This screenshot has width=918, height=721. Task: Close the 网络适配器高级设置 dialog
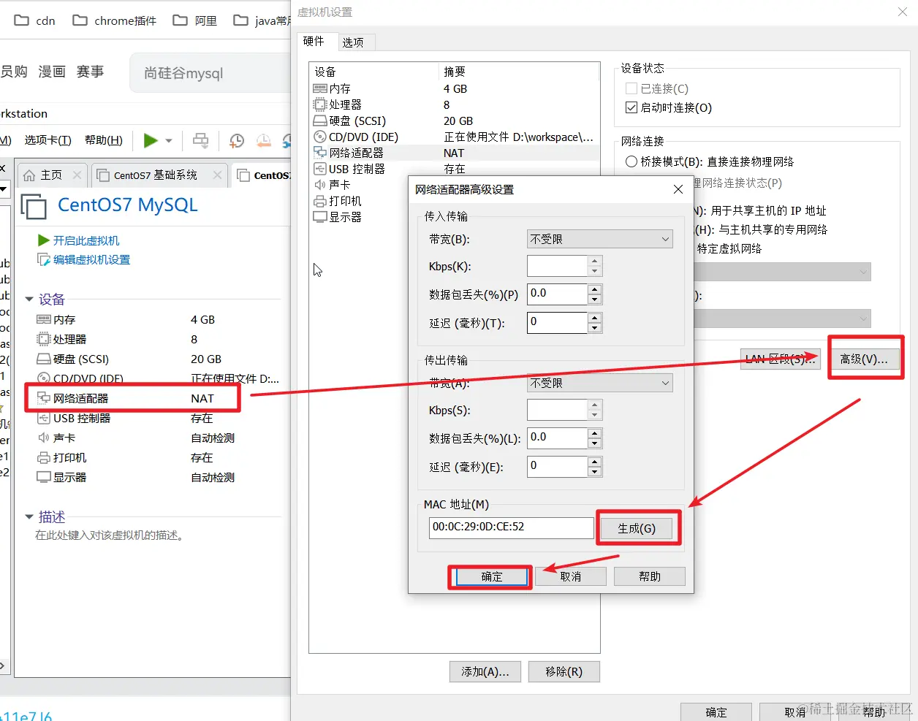tap(678, 189)
